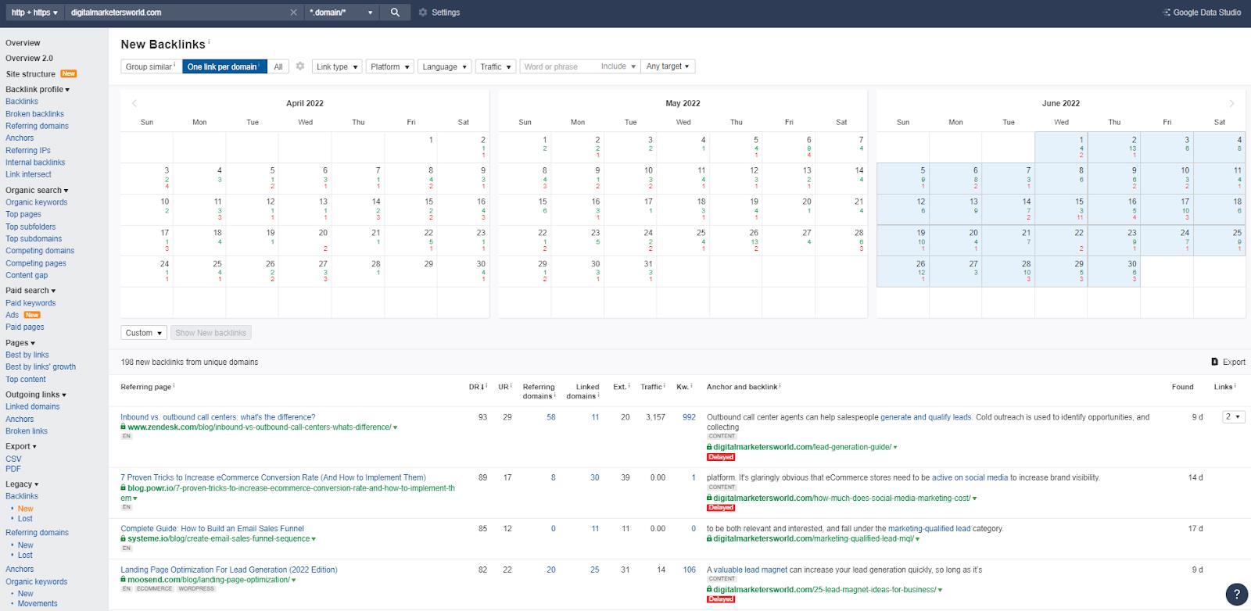Open Linked domains in sidebar
Image resolution: width=1251 pixels, height=611 pixels.
click(33, 407)
